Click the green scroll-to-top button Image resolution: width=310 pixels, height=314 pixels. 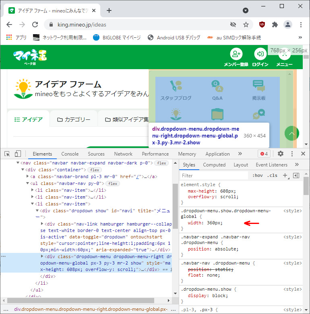pos(292,133)
